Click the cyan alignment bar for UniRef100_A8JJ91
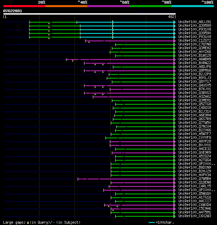Viewport: 217px width, 225px height. click(125, 22)
